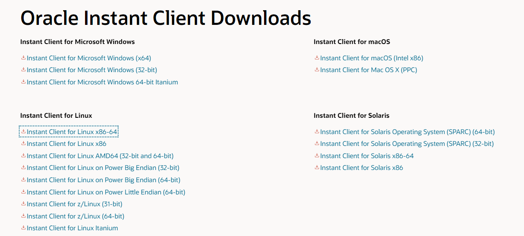The width and height of the screenshot is (524, 236).
Task: Click download icon beside Windows 64-bit Itanium
Action: (x=23, y=82)
